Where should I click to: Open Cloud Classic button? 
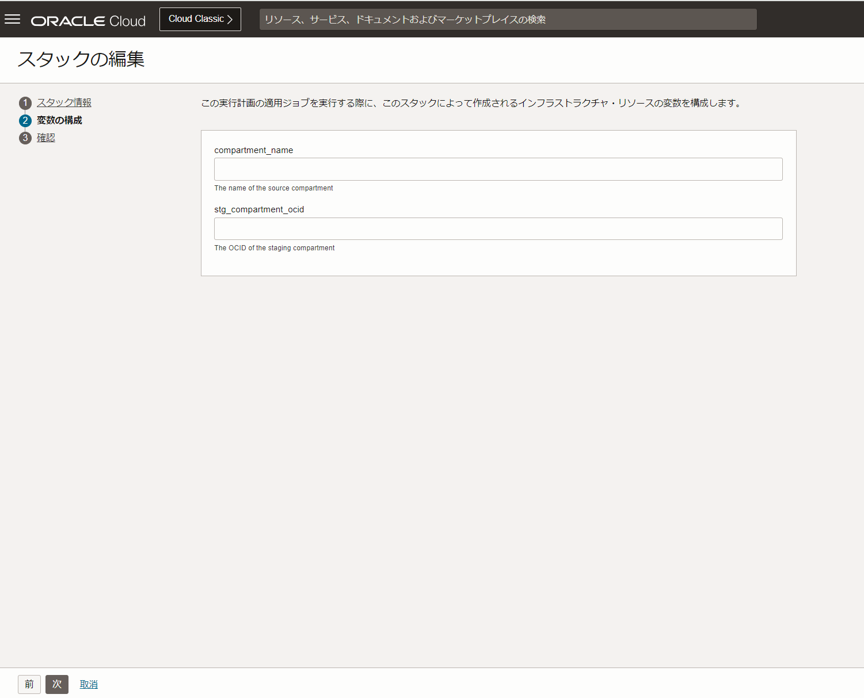pyautogui.click(x=200, y=19)
